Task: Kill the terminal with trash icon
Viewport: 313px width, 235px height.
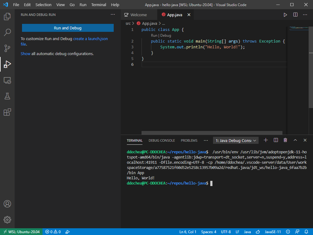Action: [285, 140]
